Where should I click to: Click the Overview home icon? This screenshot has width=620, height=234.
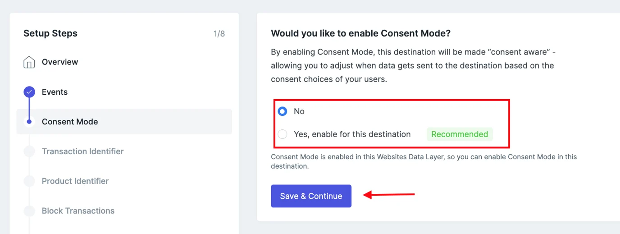coord(29,62)
